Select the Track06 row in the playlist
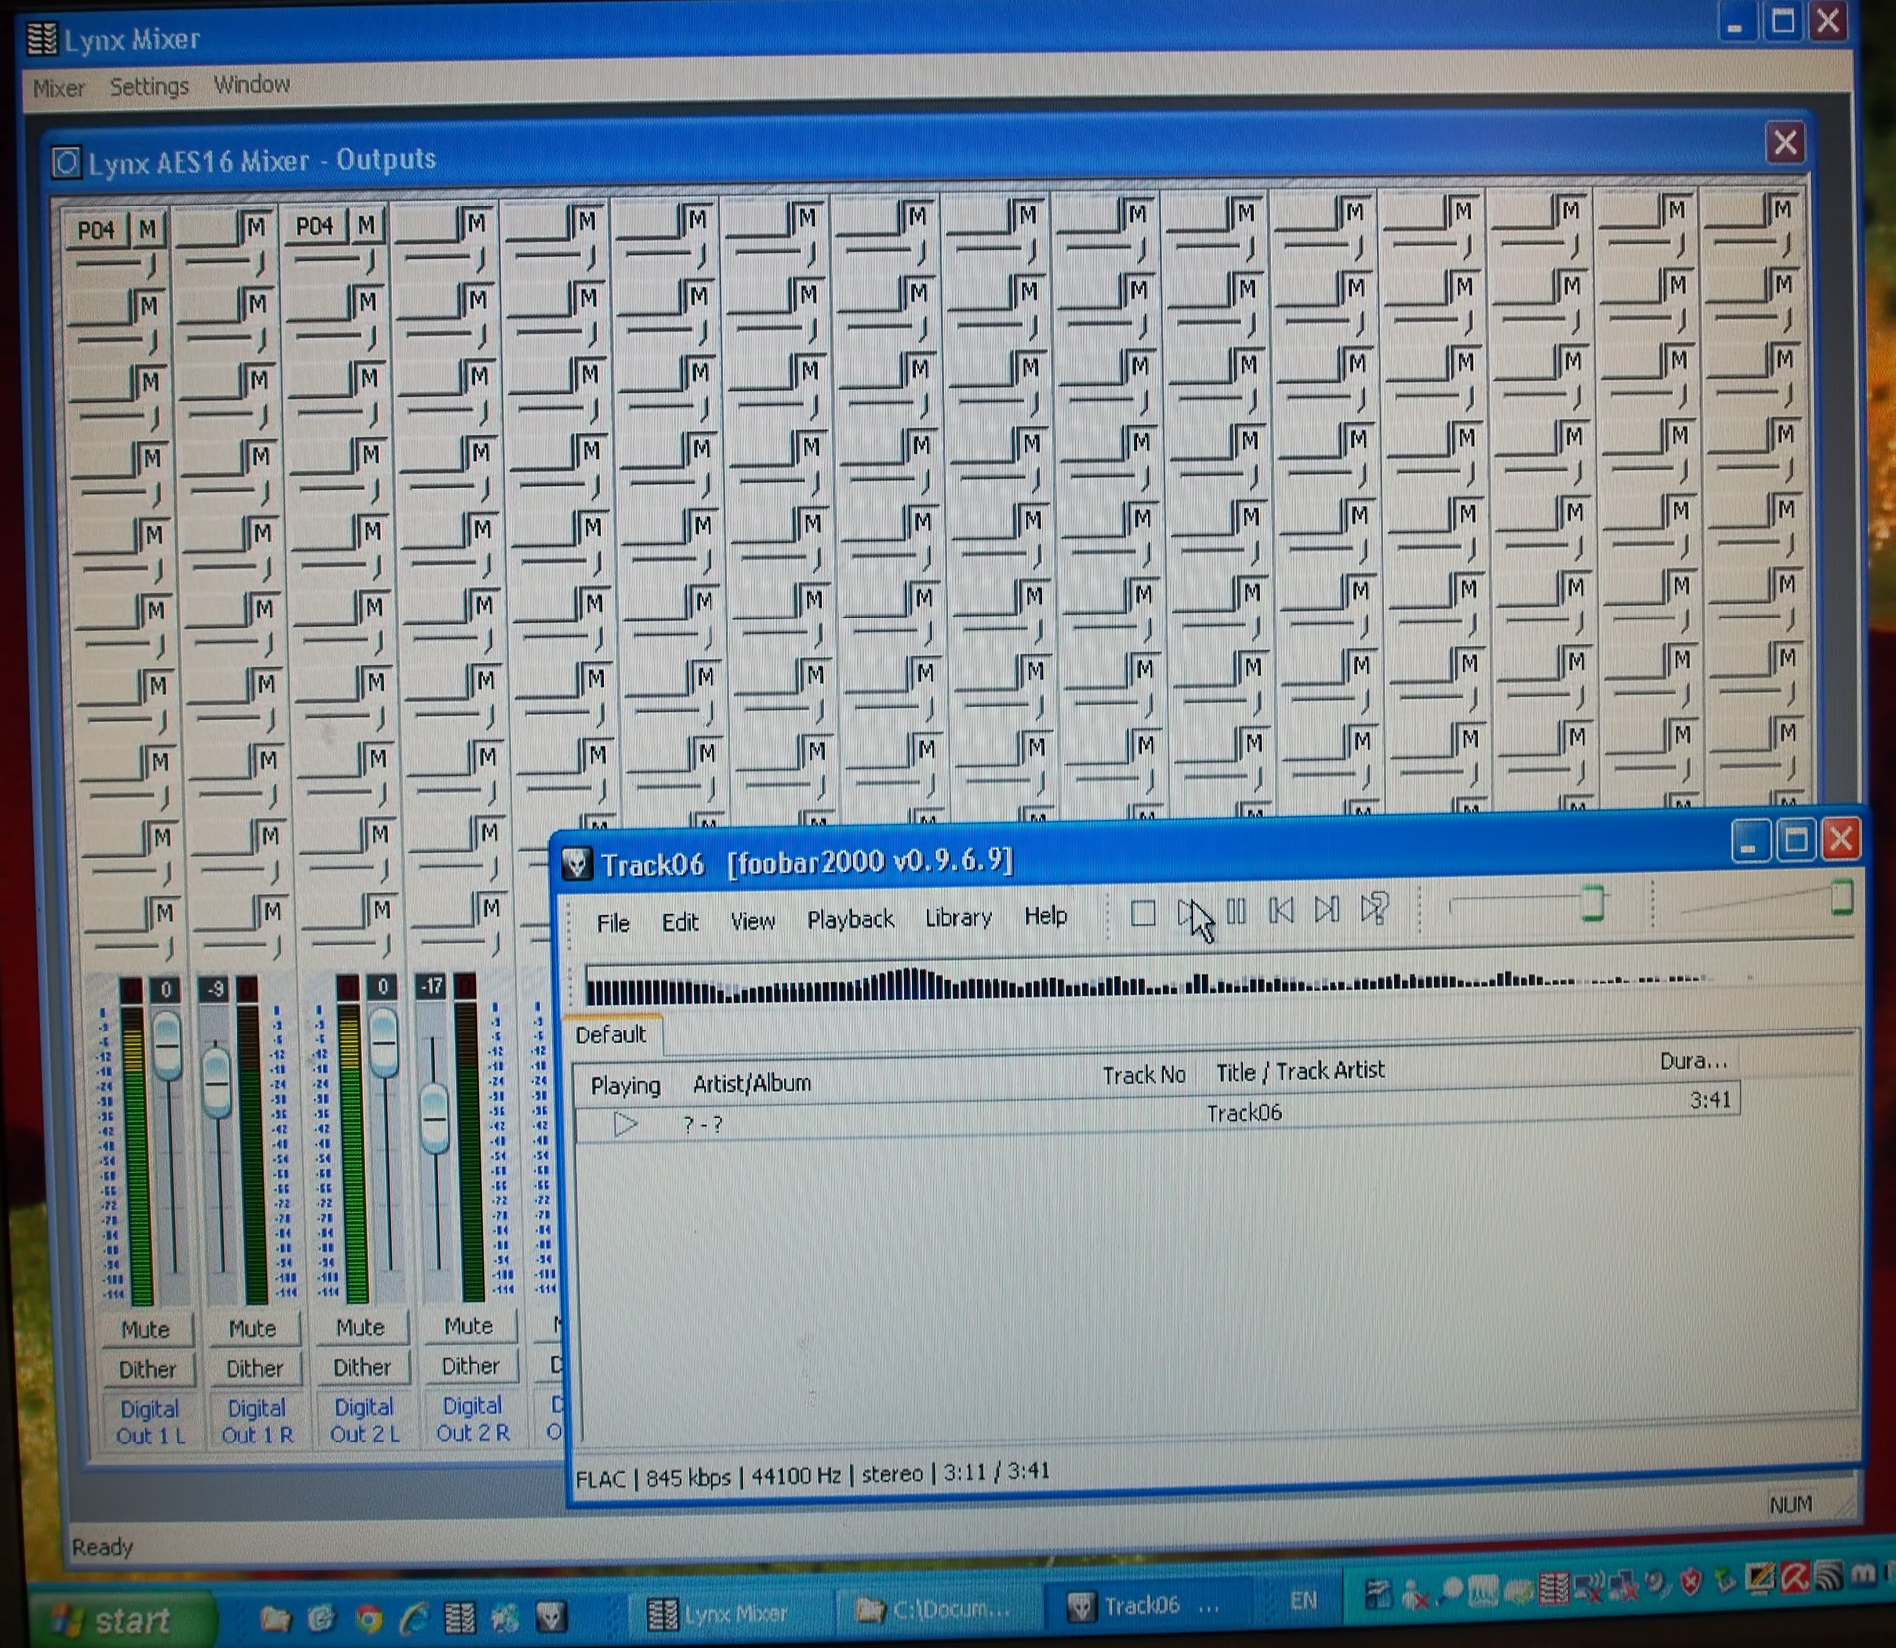Image resolution: width=1896 pixels, height=1648 pixels. [1158, 1114]
